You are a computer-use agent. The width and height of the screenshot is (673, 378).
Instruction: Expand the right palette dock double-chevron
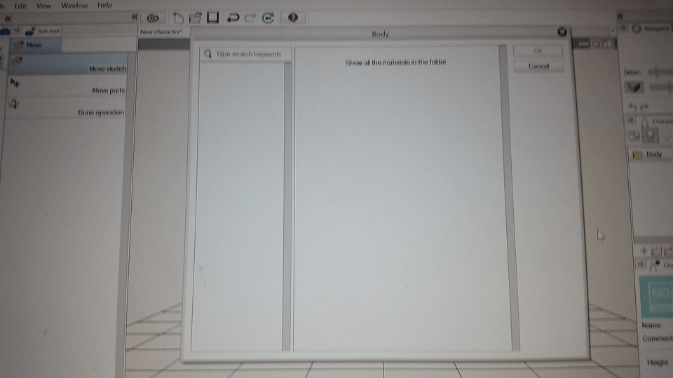pos(619,16)
